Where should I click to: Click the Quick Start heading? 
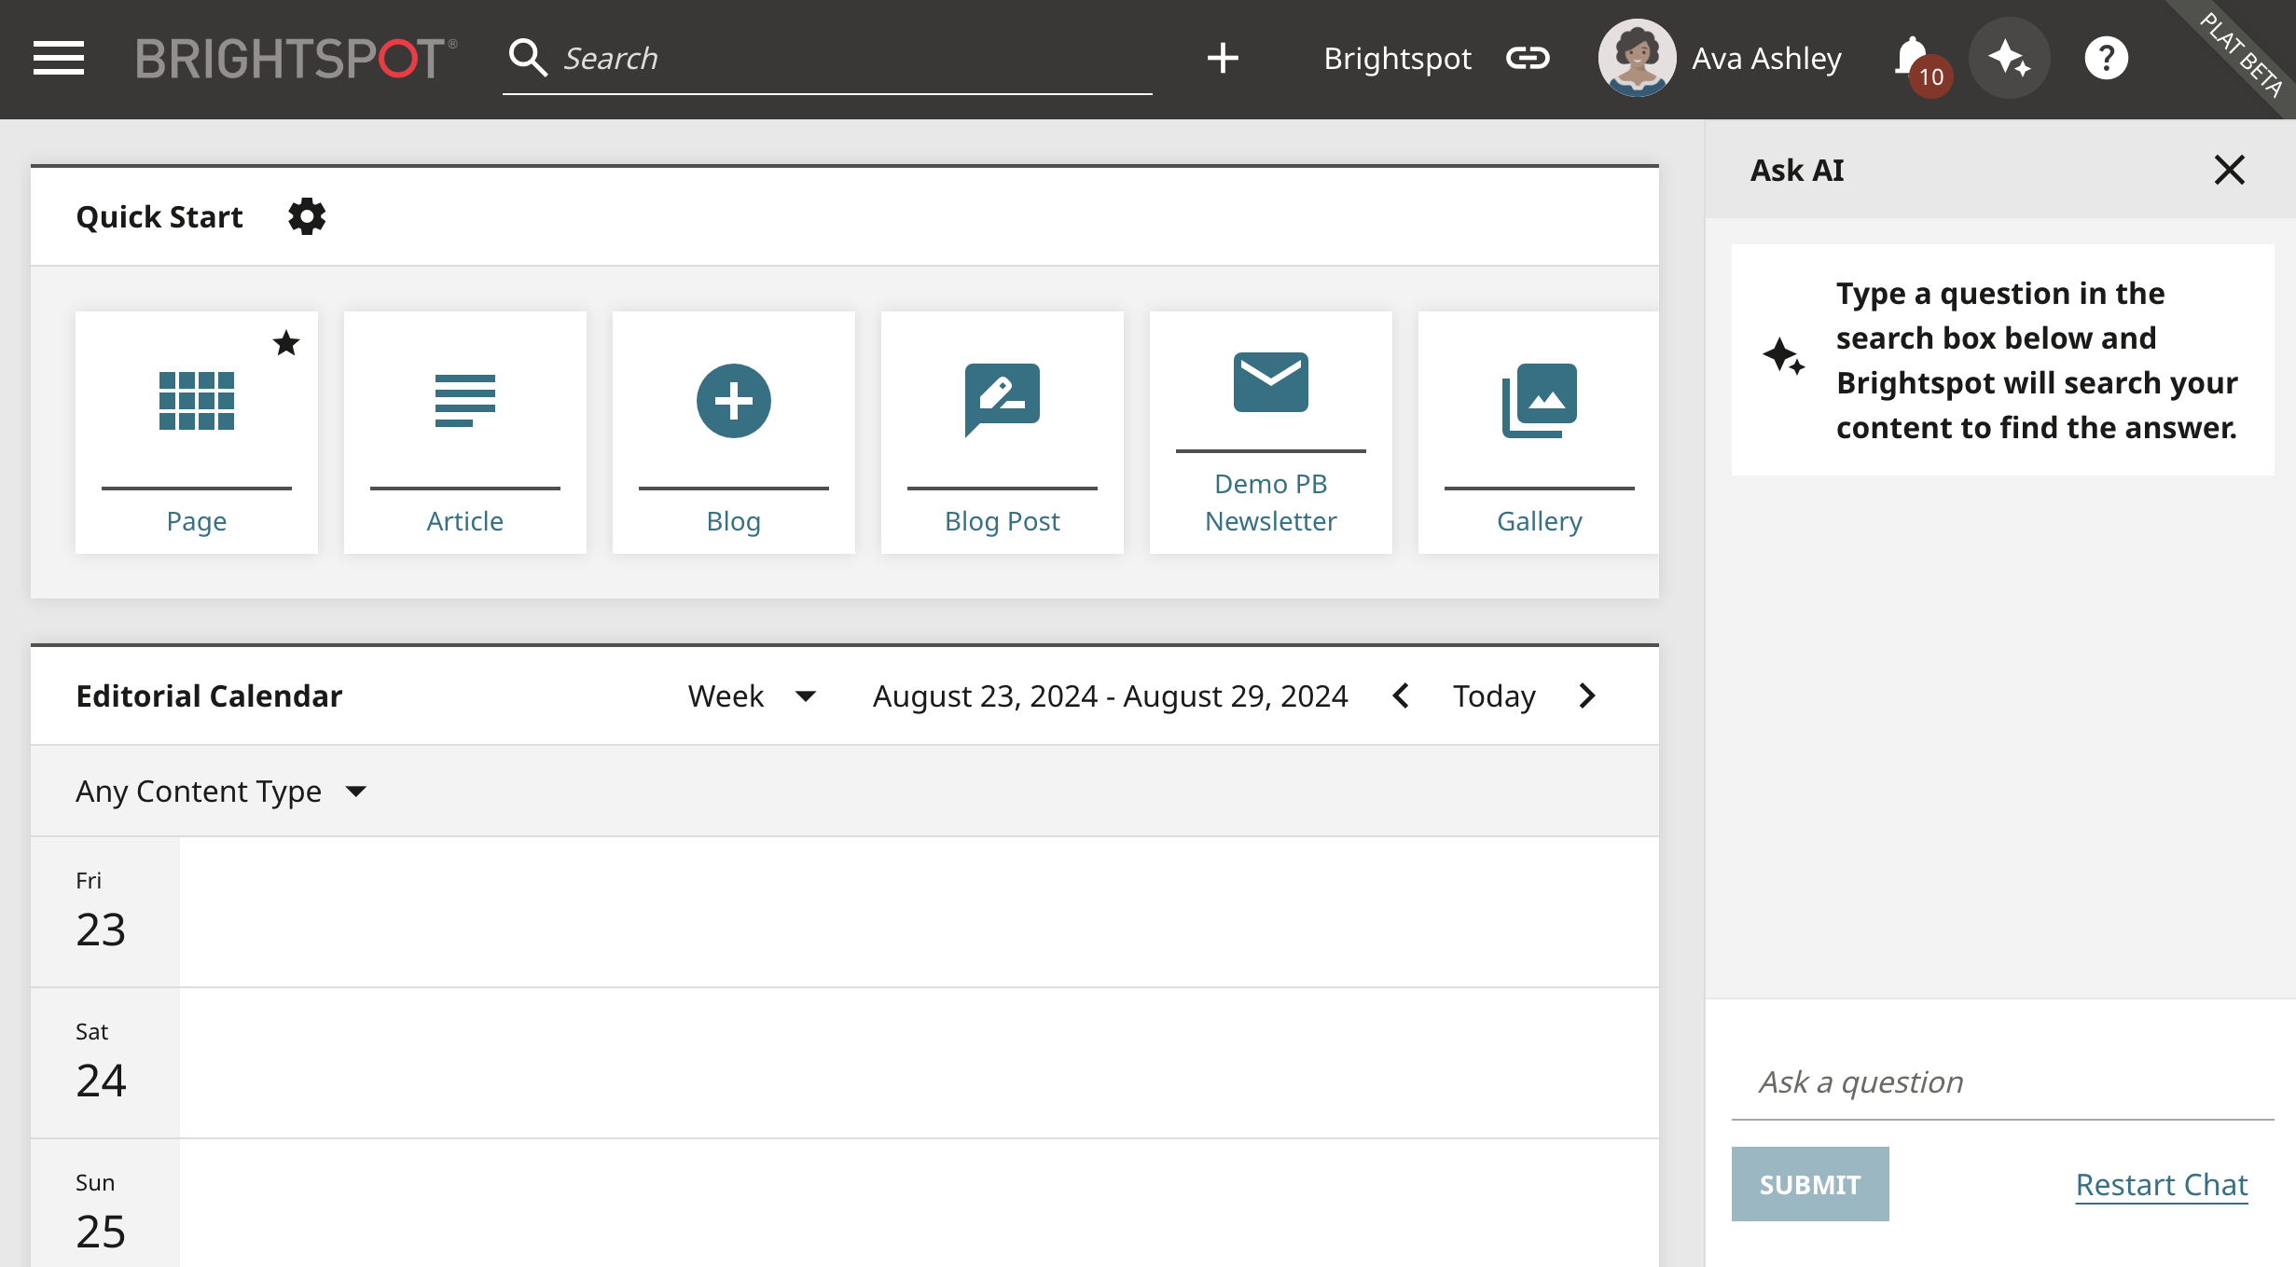pos(159,216)
